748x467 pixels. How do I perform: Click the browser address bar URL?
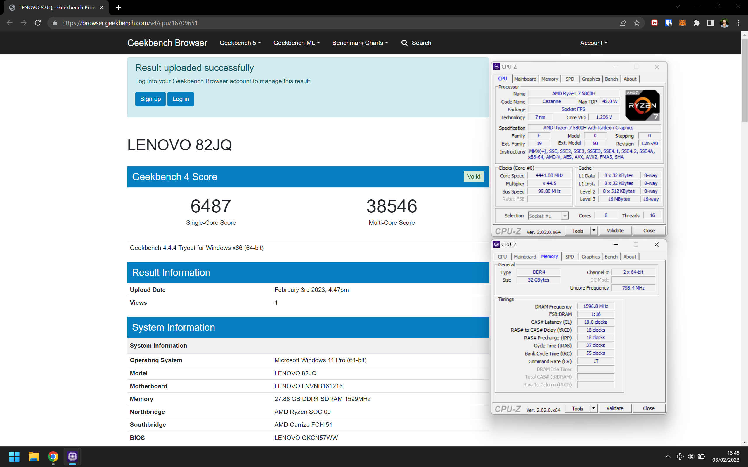point(130,23)
